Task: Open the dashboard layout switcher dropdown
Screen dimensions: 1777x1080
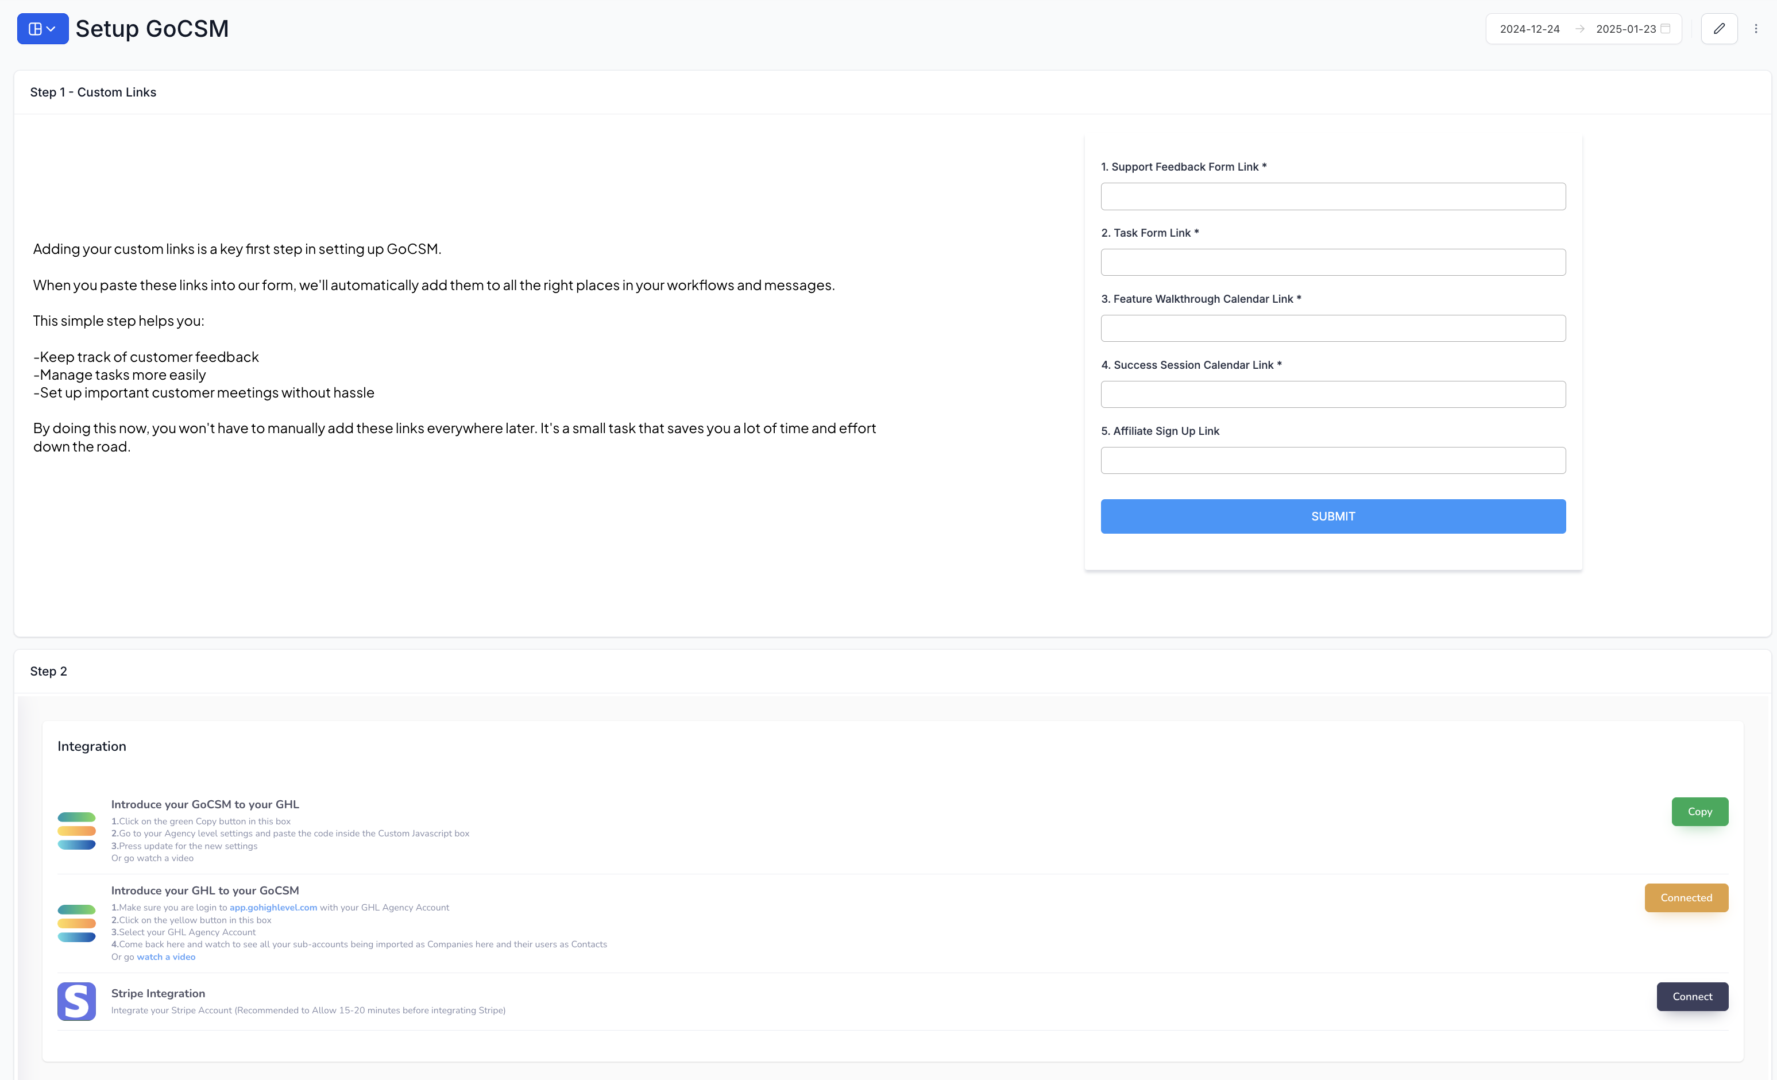Action: click(43, 29)
